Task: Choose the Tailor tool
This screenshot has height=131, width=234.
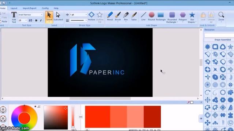Action: click(x=134, y=16)
